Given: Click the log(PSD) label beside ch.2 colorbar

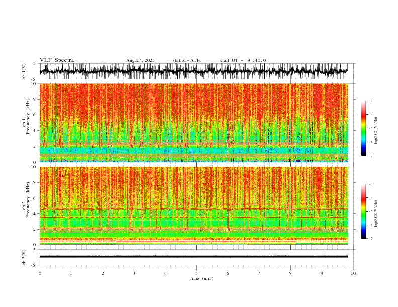Looking at the screenshot, I should pyautogui.click(x=376, y=214).
